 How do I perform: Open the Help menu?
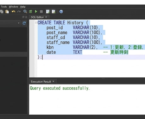coord(23,7)
